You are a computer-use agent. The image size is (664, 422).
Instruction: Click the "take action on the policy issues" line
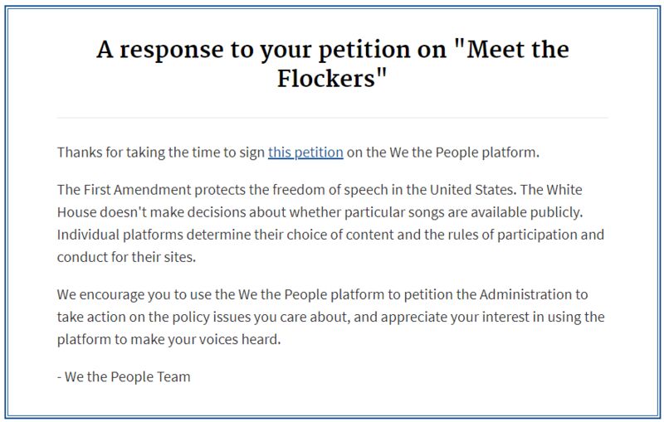pos(330,318)
